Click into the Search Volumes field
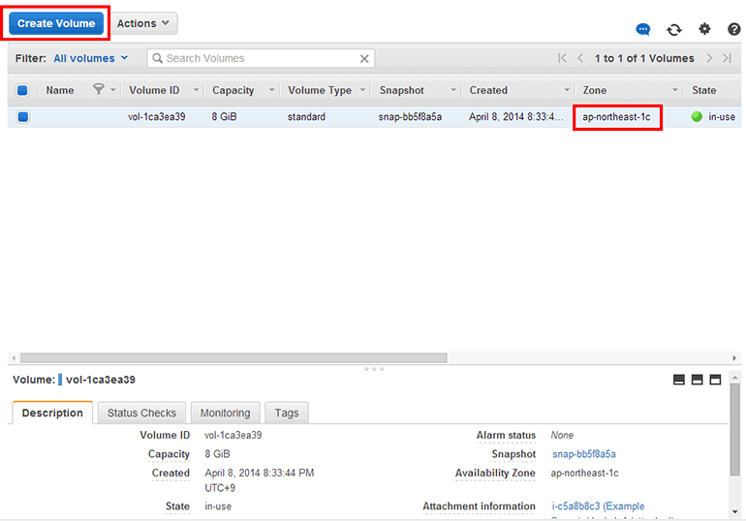746x521 pixels. 257,58
